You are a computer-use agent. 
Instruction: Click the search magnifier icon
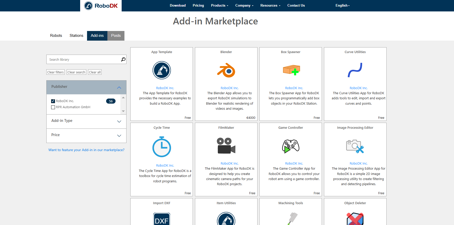tap(123, 59)
